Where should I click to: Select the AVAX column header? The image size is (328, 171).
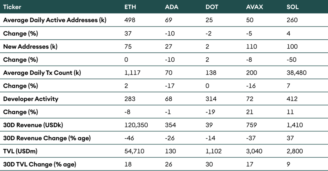254,7
